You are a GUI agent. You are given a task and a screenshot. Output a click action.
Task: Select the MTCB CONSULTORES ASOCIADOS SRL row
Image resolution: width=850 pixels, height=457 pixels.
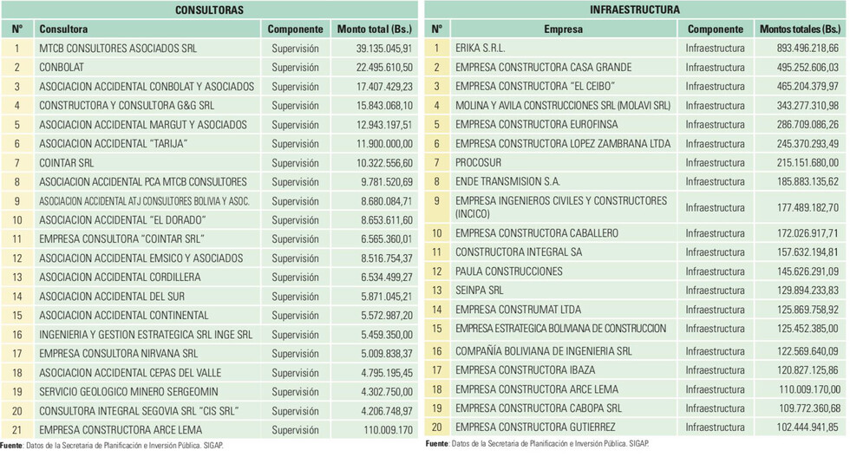[209, 49]
